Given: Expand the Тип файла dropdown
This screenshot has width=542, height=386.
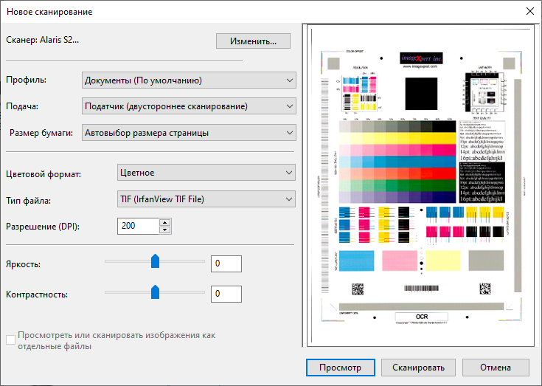Looking at the screenshot, I should click(206, 199).
